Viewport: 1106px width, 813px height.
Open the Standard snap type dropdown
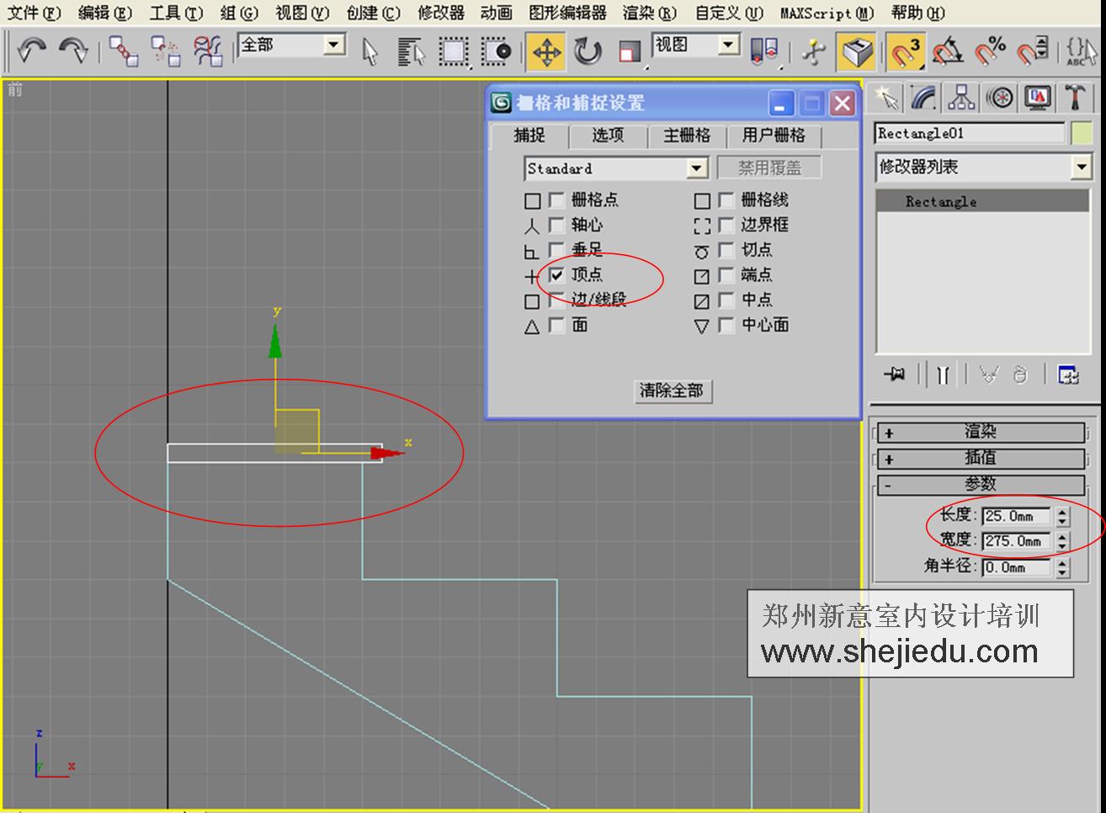point(696,168)
